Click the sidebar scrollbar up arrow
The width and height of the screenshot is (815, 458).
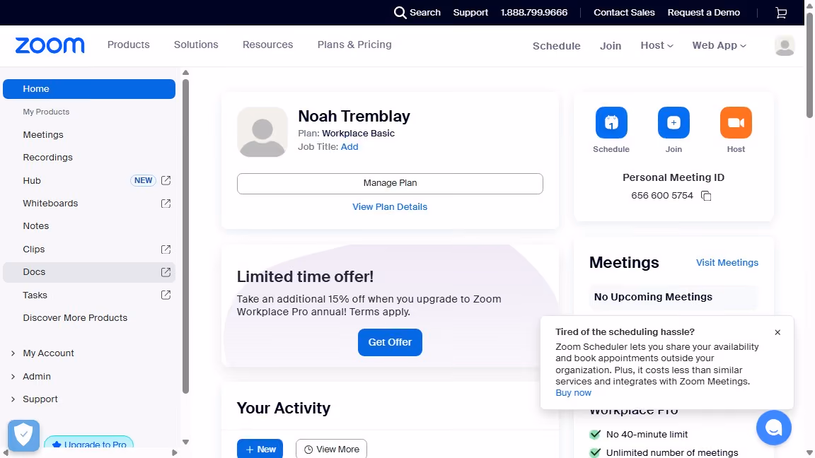point(185,73)
